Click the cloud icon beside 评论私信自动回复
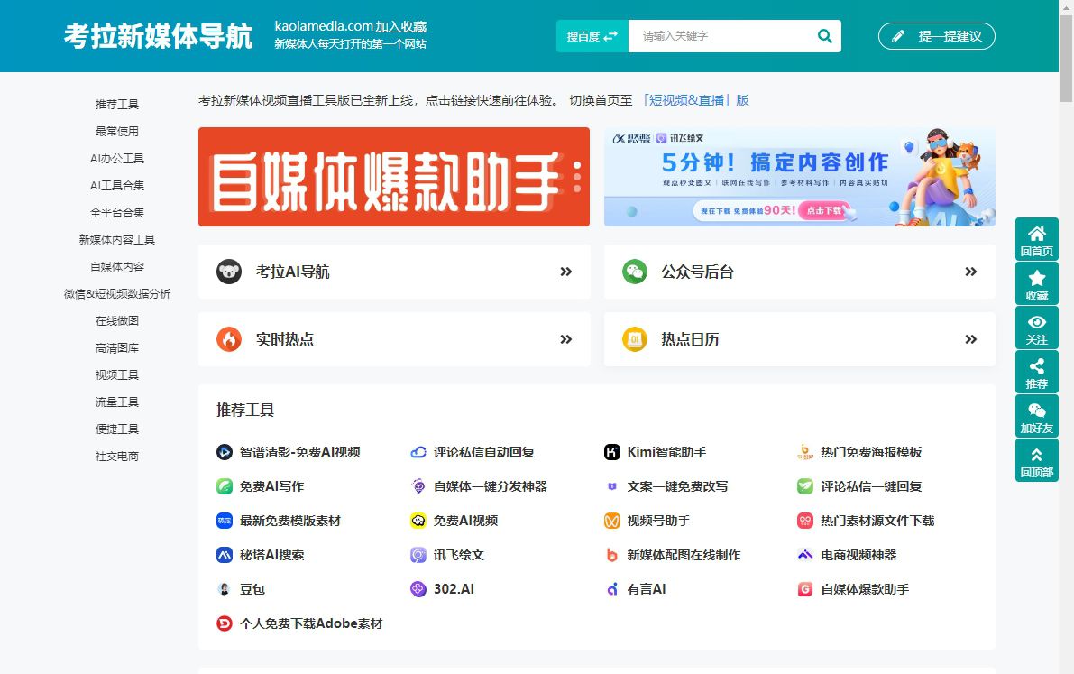This screenshot has width=1074, height=674. pos(418,452)
